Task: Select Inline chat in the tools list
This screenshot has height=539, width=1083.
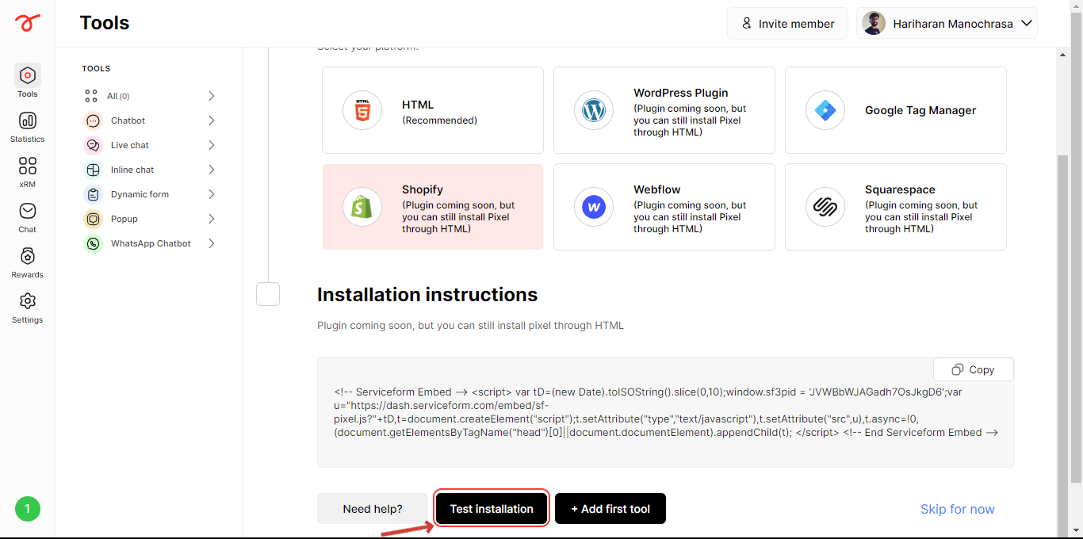Action: point(150,170)
